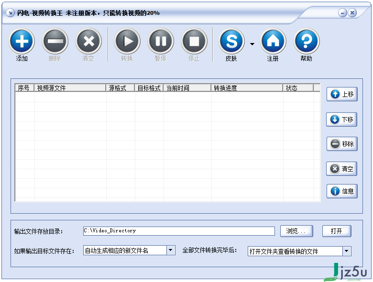The height and width of the screenshot is (282, 373).
Task: Click the title bar application menu arrow icon
Action: 10,13
